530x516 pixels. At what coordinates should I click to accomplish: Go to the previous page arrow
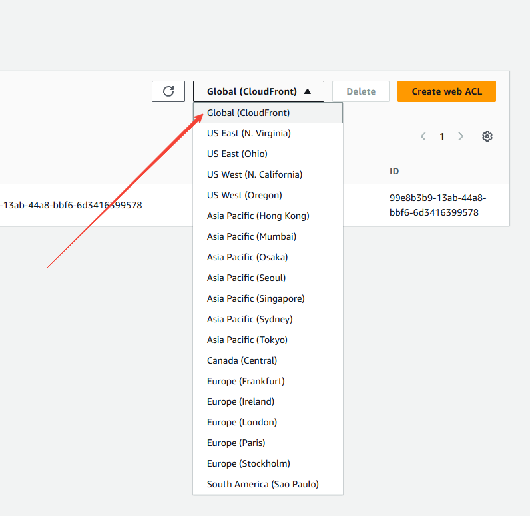point(423,136)
